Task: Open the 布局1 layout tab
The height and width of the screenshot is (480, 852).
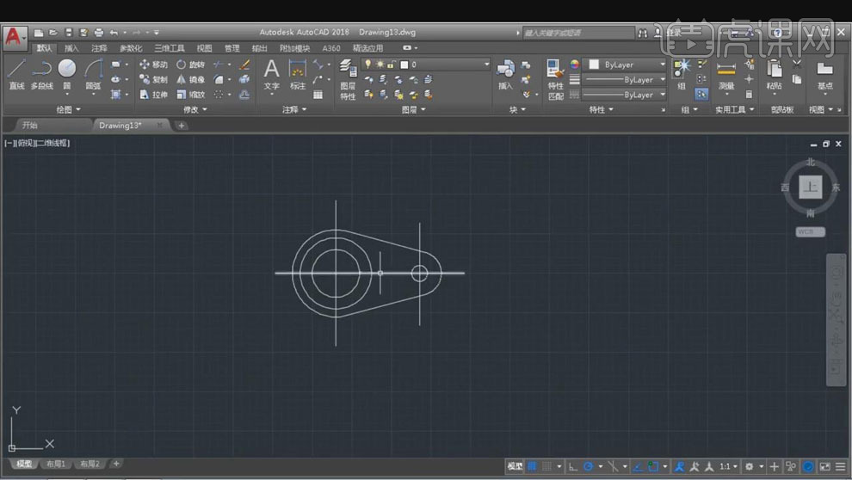Action: click(x=55, y=464)
